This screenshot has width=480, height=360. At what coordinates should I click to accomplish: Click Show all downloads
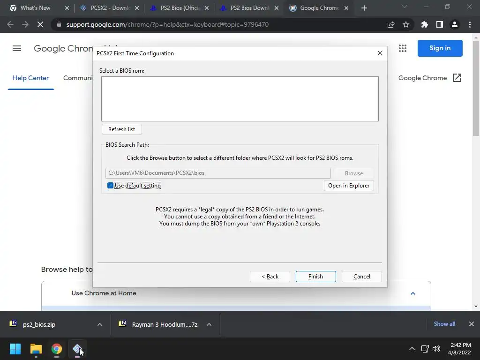(444, 324)
